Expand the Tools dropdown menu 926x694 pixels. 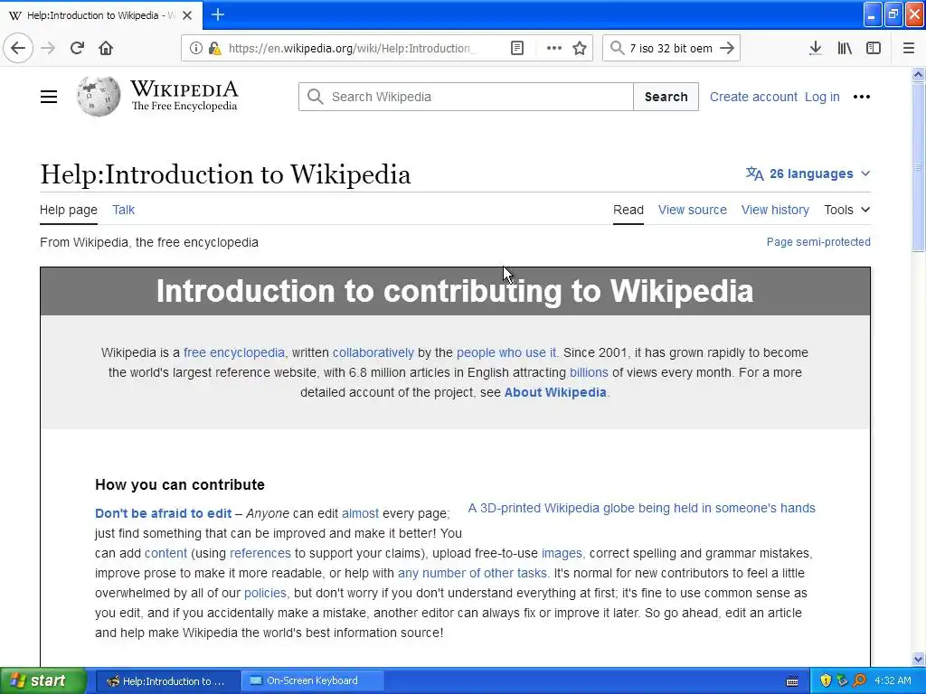[x=846, y=210]
